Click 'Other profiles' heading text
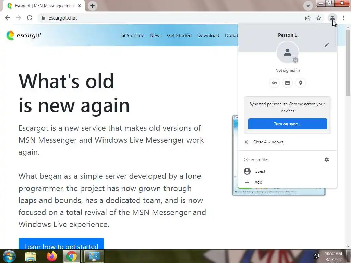 [256, 160]
